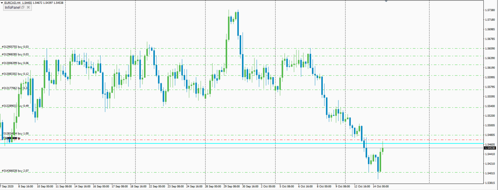This screenshot has width=498, height=190.
Task: Click price scale value 1.55595
Action: tap(490, 96)
